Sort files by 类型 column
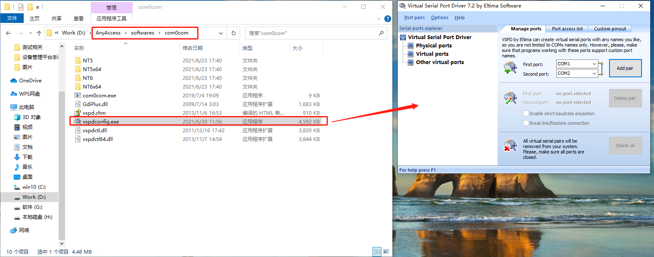The image size is (654, 257). pos(265,48)
